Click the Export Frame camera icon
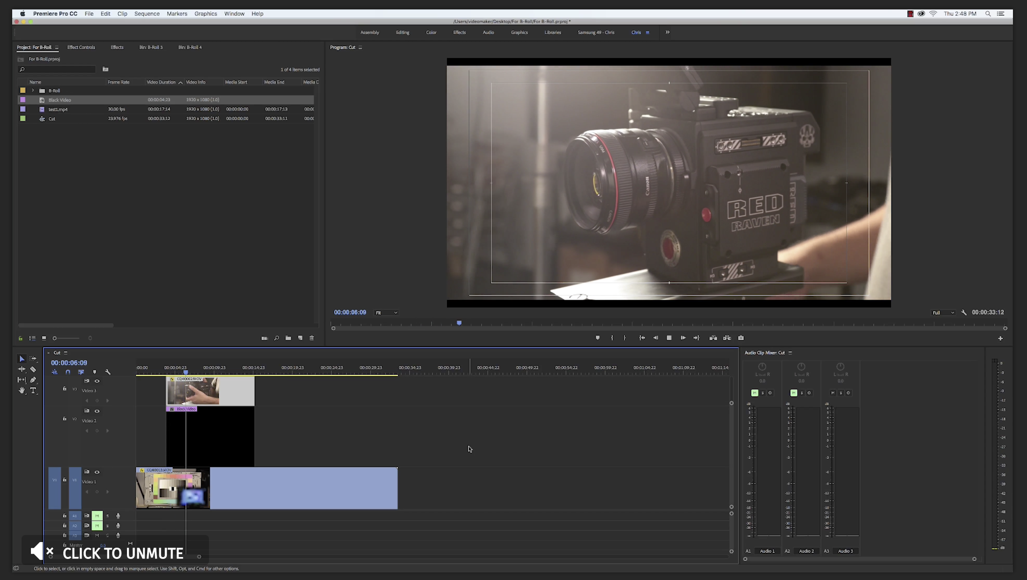The width and height of the screenshot is (1027, 580). coord(741,337)
